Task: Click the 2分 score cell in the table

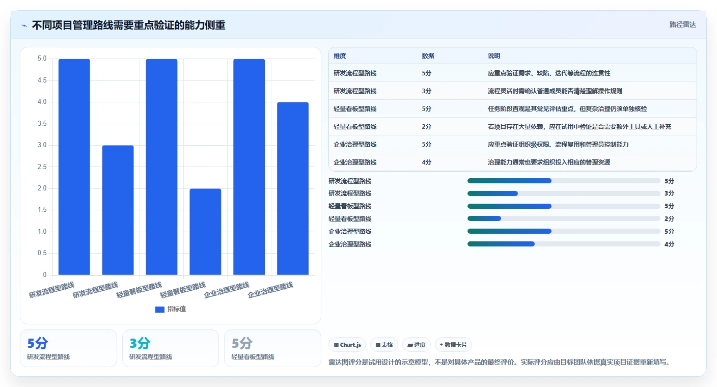Action: click(427, 127)
